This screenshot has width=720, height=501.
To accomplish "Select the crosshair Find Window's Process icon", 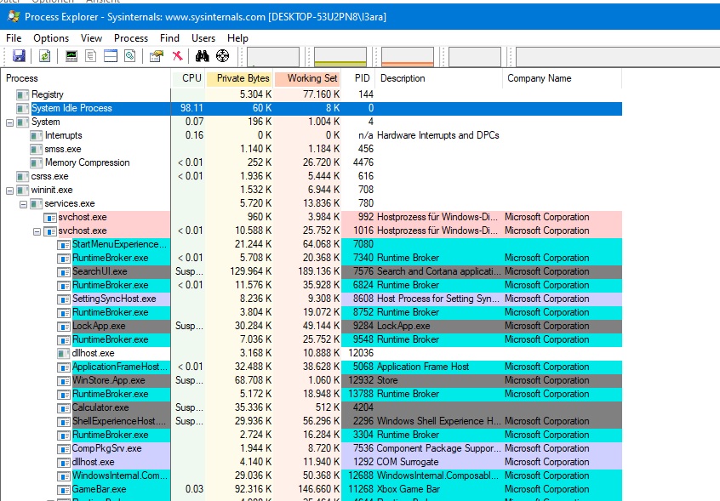I will pyautogui.click(x=223, y=56).
